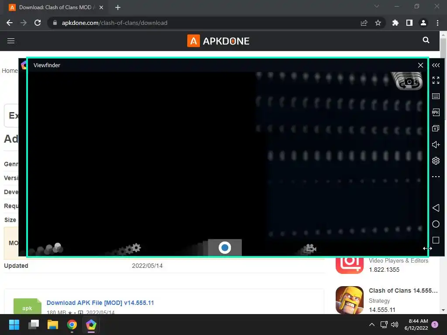
Task: Tap the Android back triangle button
Action: pyautogui.click(x=436, y=208)
